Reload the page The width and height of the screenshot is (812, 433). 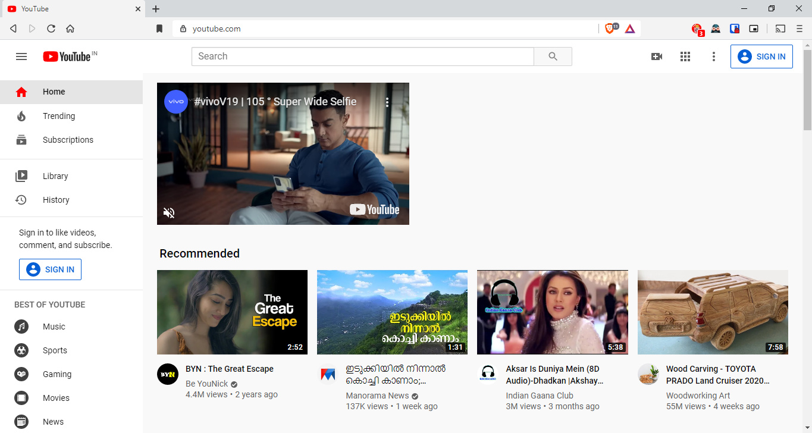[51, 29]
